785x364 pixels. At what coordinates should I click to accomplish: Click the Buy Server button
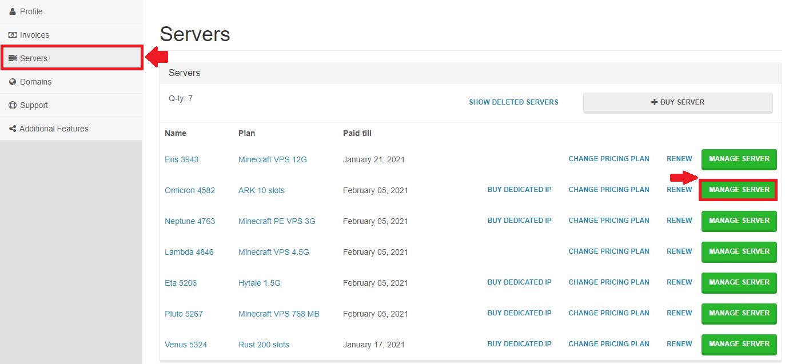tap(678, 102)
